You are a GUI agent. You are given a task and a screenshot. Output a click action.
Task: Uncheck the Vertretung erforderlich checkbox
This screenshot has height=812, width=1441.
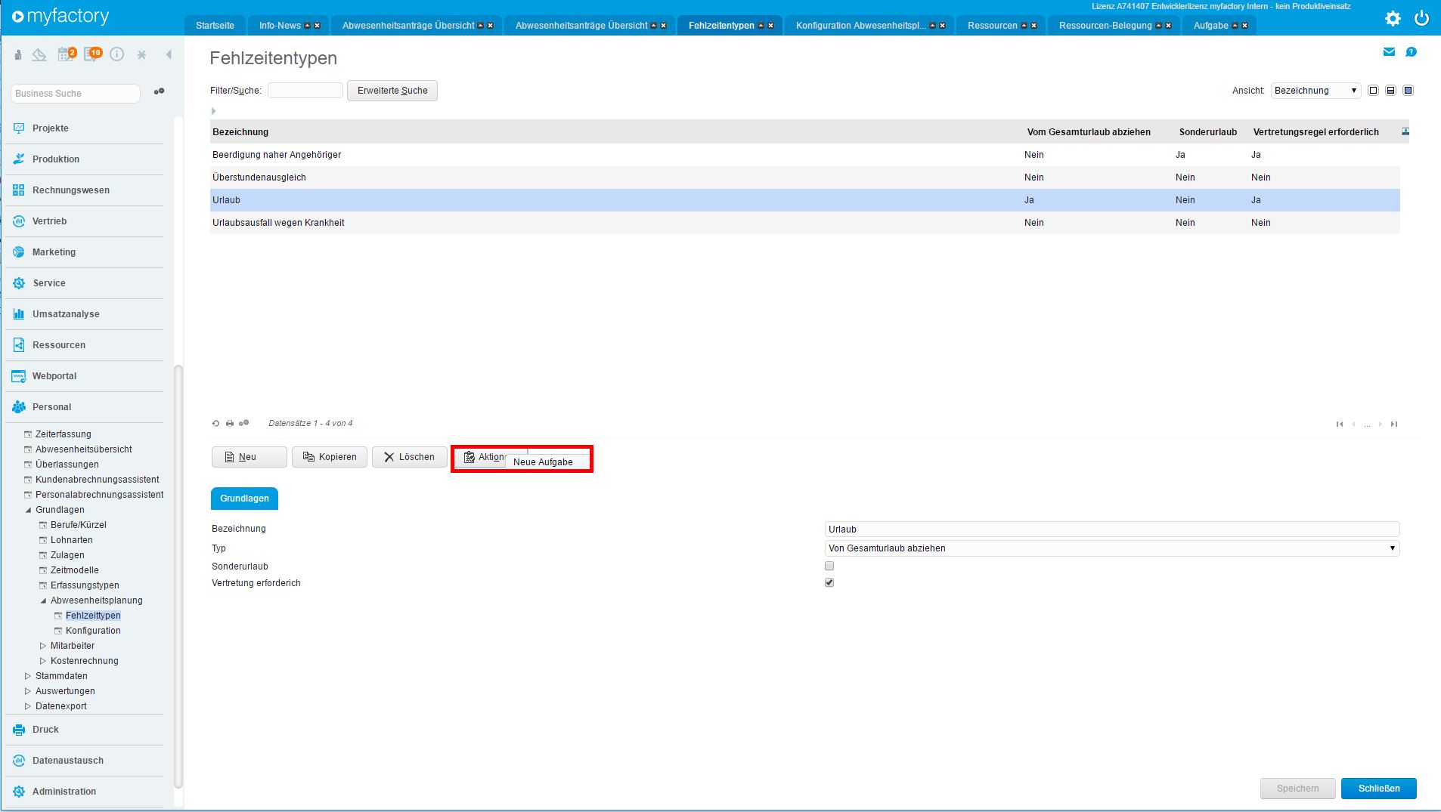pyautogui.click(x=829, y=582)
